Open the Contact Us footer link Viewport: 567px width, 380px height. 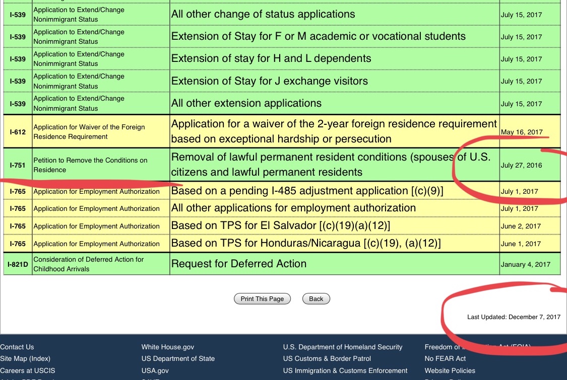[17, 347]
